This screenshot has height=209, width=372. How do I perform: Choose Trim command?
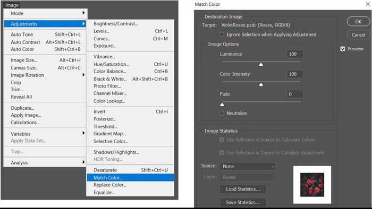pyautogui.click(x=45, y=90)
